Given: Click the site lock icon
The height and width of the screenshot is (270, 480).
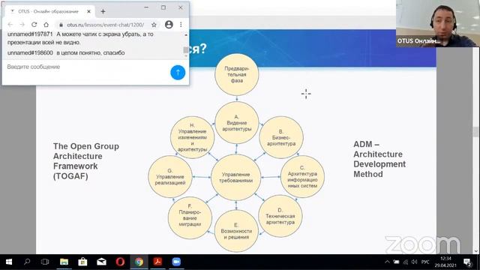Looking at the screenshot, I should click(61, 25).
